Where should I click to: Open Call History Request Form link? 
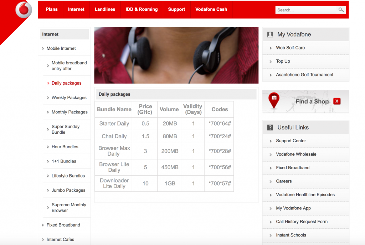[x=302, y=222]
